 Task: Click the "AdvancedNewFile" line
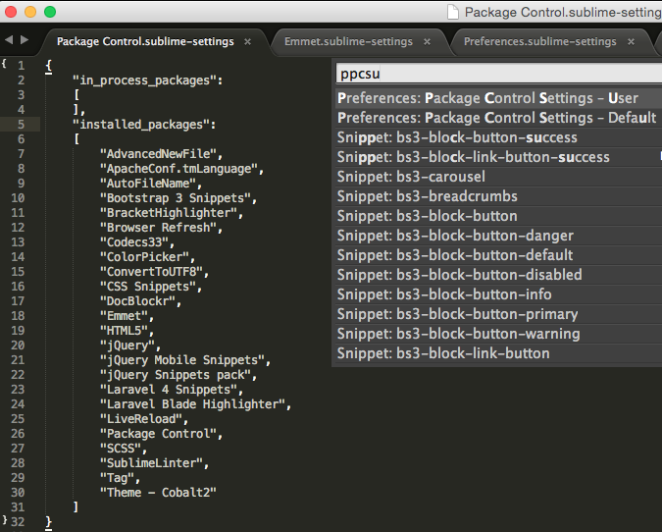click(x=162, y=154)
